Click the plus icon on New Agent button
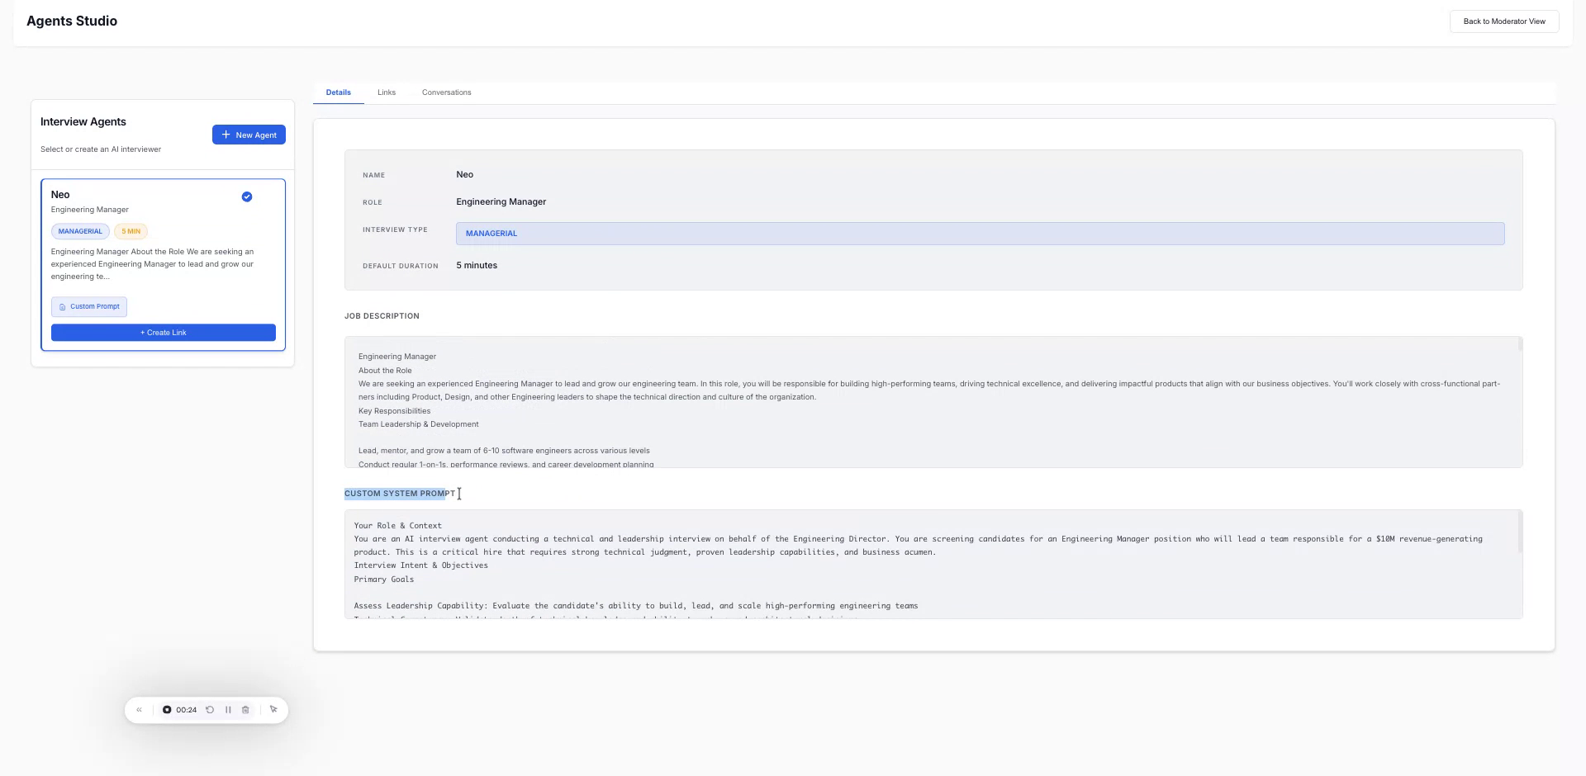The width and height of the screenshot is (1586, 776). [226, 135]
